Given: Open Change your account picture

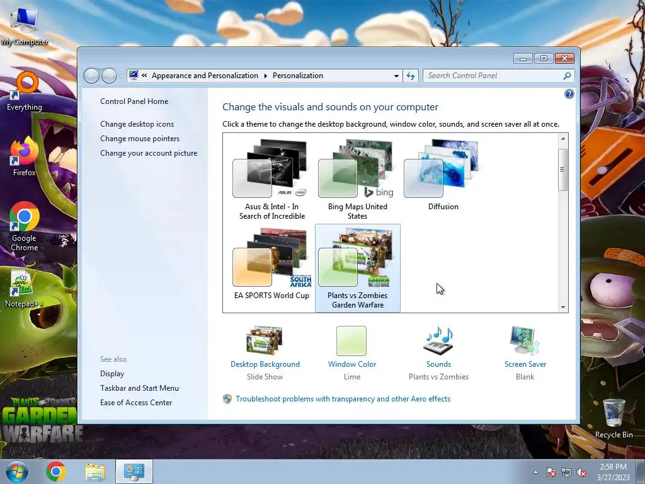Looking at the screenshot, I should click(149, 153).
